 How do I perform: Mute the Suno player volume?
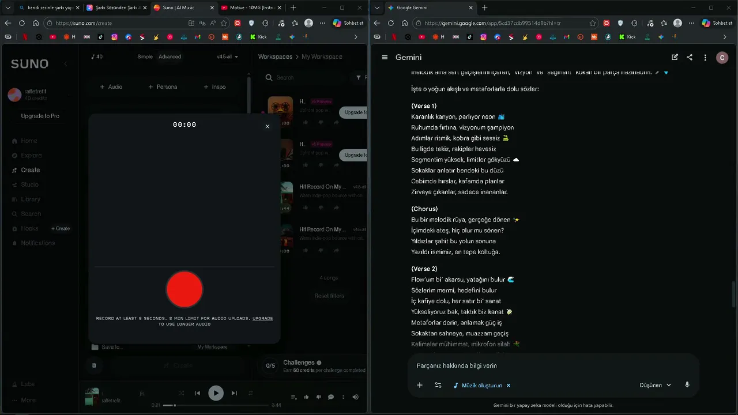(x=355, y=397)
